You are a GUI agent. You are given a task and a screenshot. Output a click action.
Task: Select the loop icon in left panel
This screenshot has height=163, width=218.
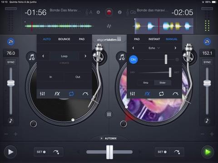click(x=71, y=94)
